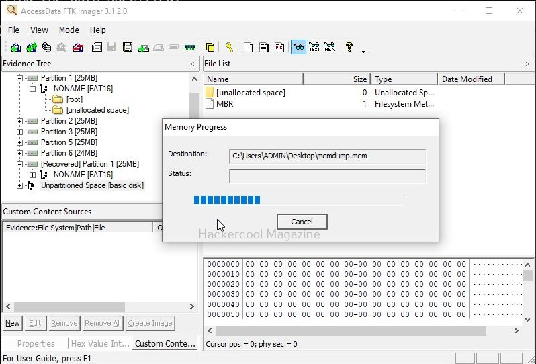Click the Obtain Protected Files toolbar icon
Screen dimensions: 536x364
click(x=210, y=47)
